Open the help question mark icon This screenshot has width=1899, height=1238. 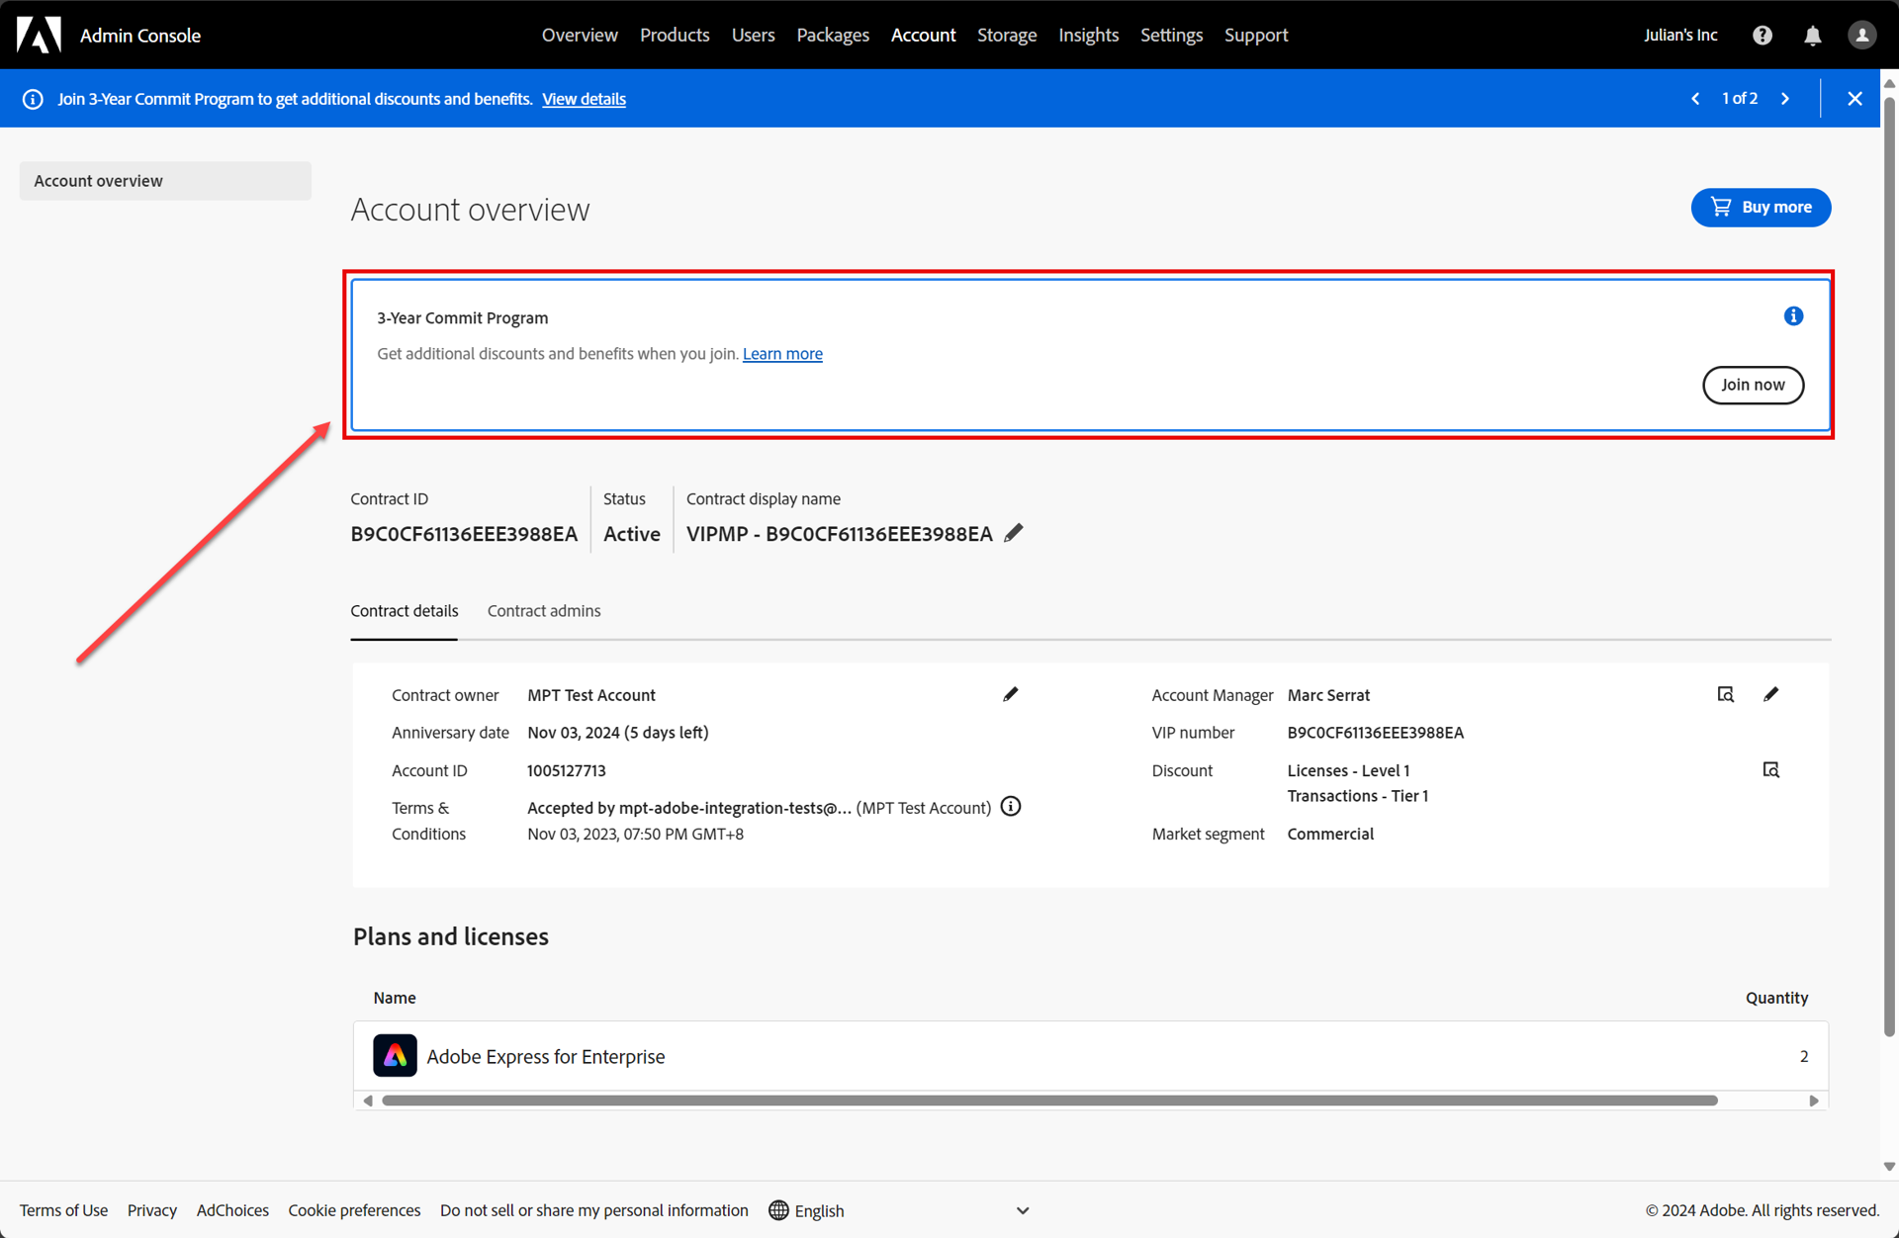1763,36
